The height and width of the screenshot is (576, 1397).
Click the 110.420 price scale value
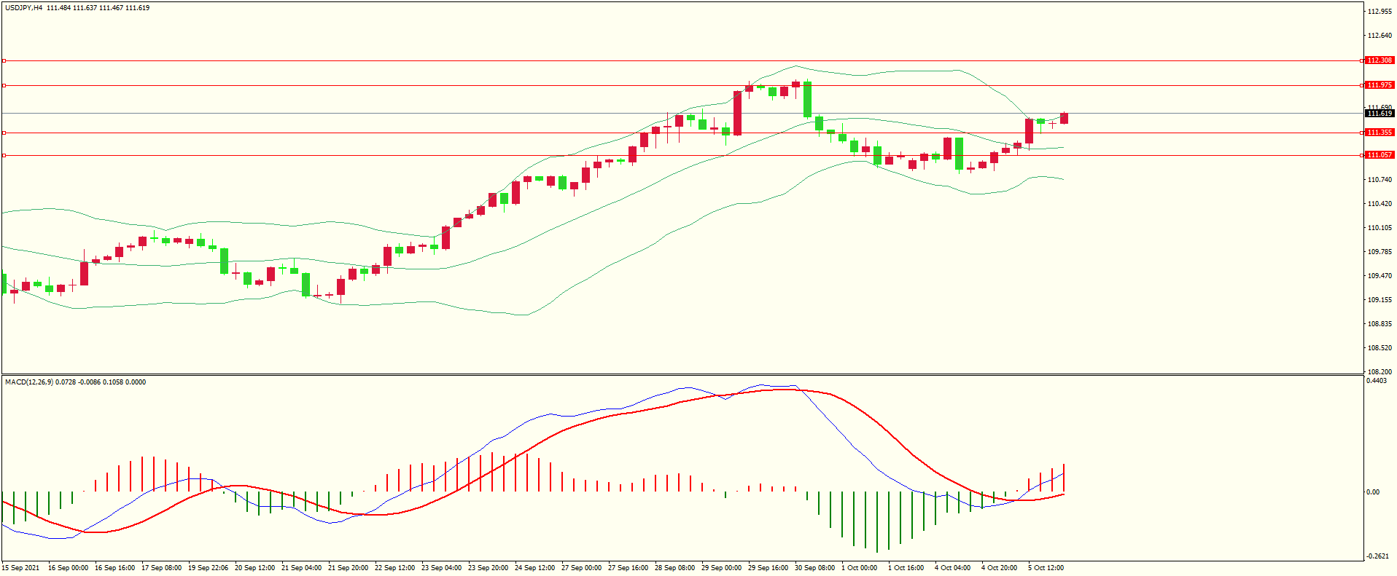coord(1380,204)
